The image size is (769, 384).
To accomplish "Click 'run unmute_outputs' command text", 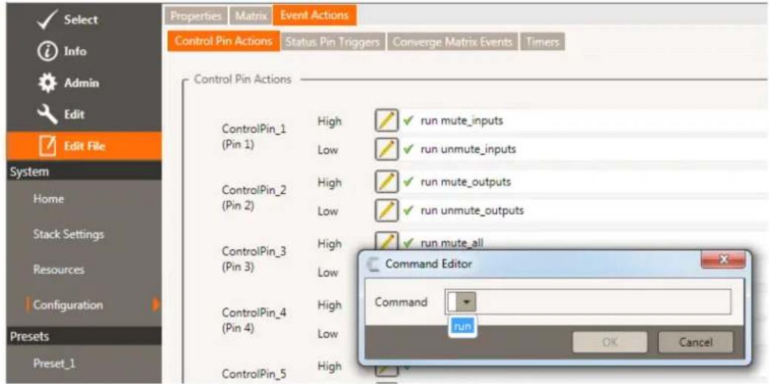I will pos(472,211).
